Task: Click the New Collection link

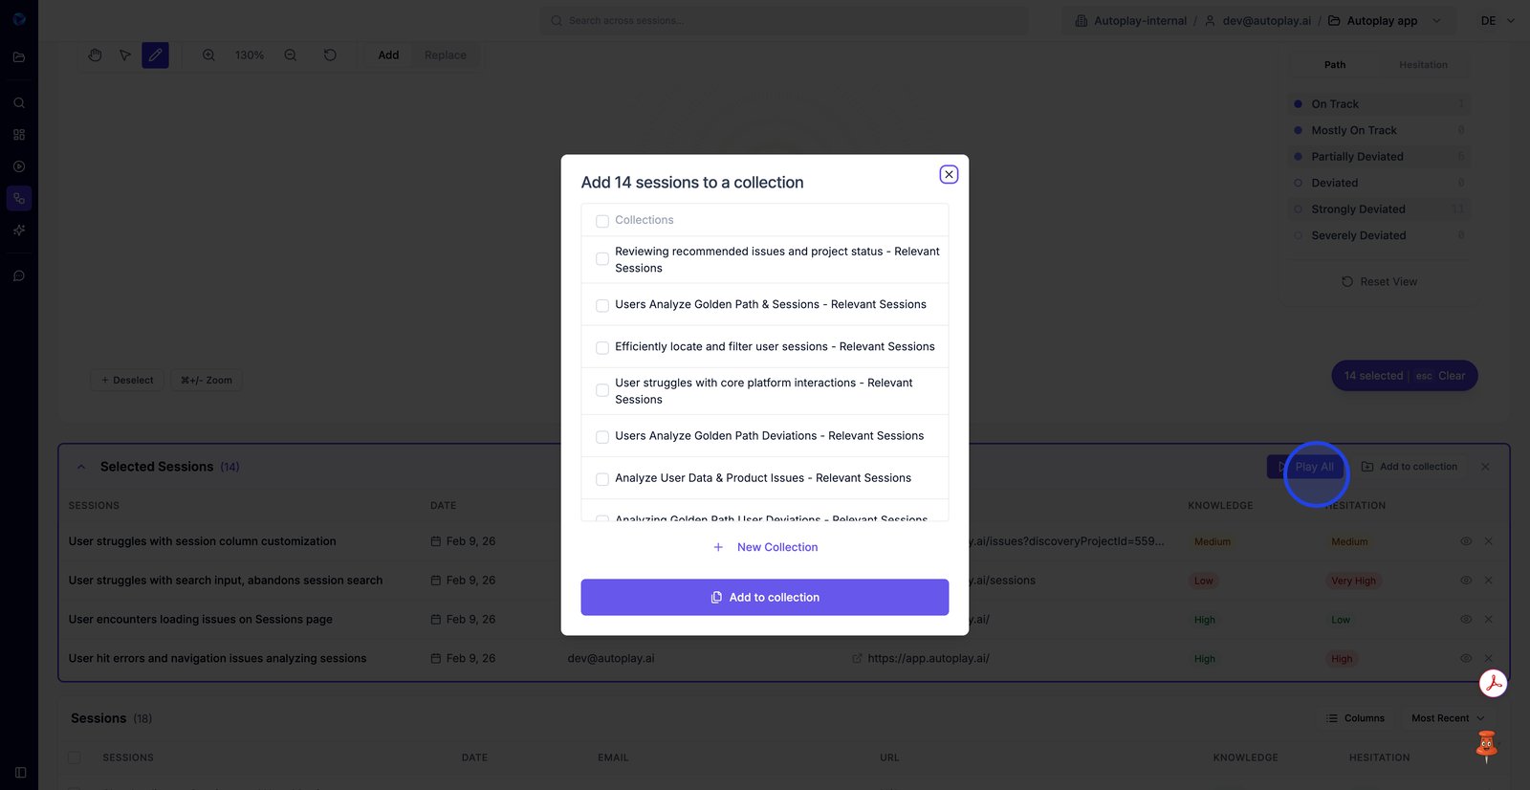Action: (776, 547)
